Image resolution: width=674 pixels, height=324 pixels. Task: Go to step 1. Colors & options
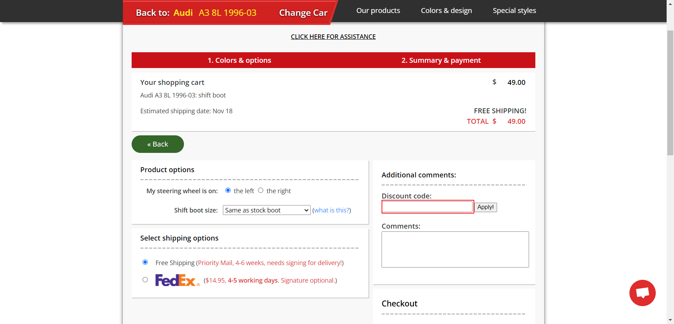point(239,60)
